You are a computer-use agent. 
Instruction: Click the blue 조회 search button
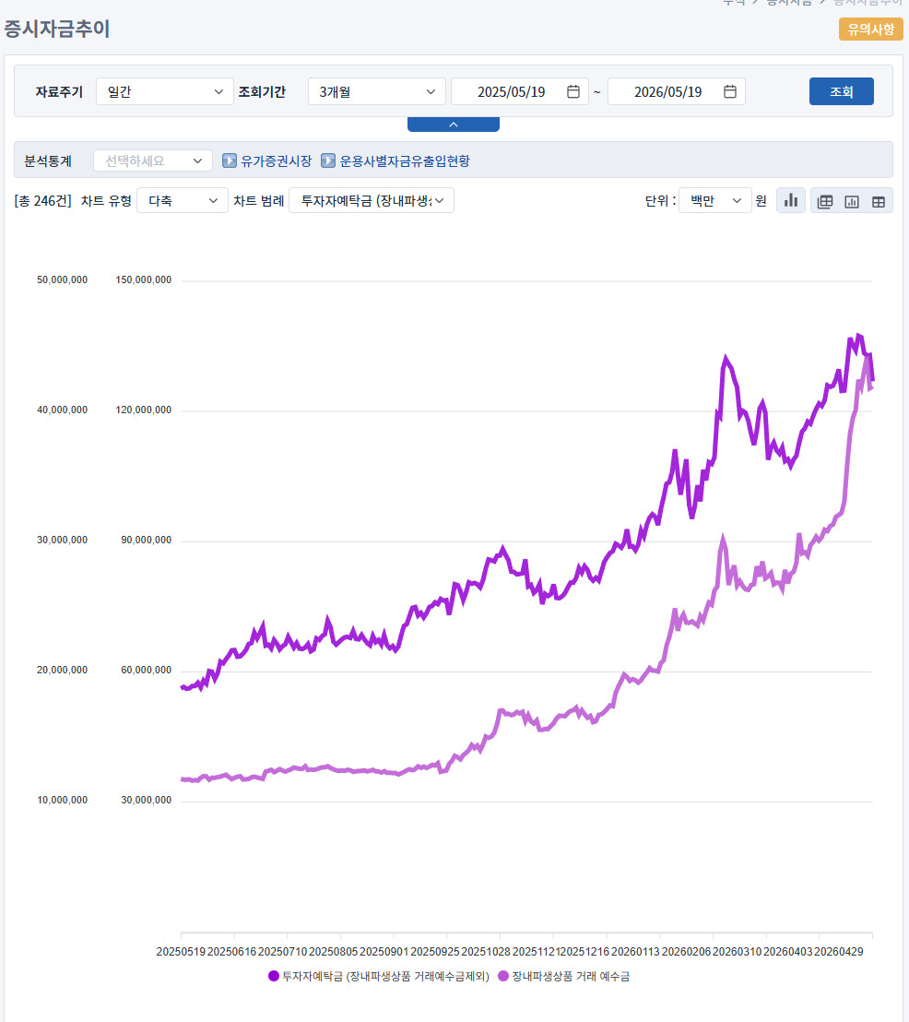click(x=841, y=91)
